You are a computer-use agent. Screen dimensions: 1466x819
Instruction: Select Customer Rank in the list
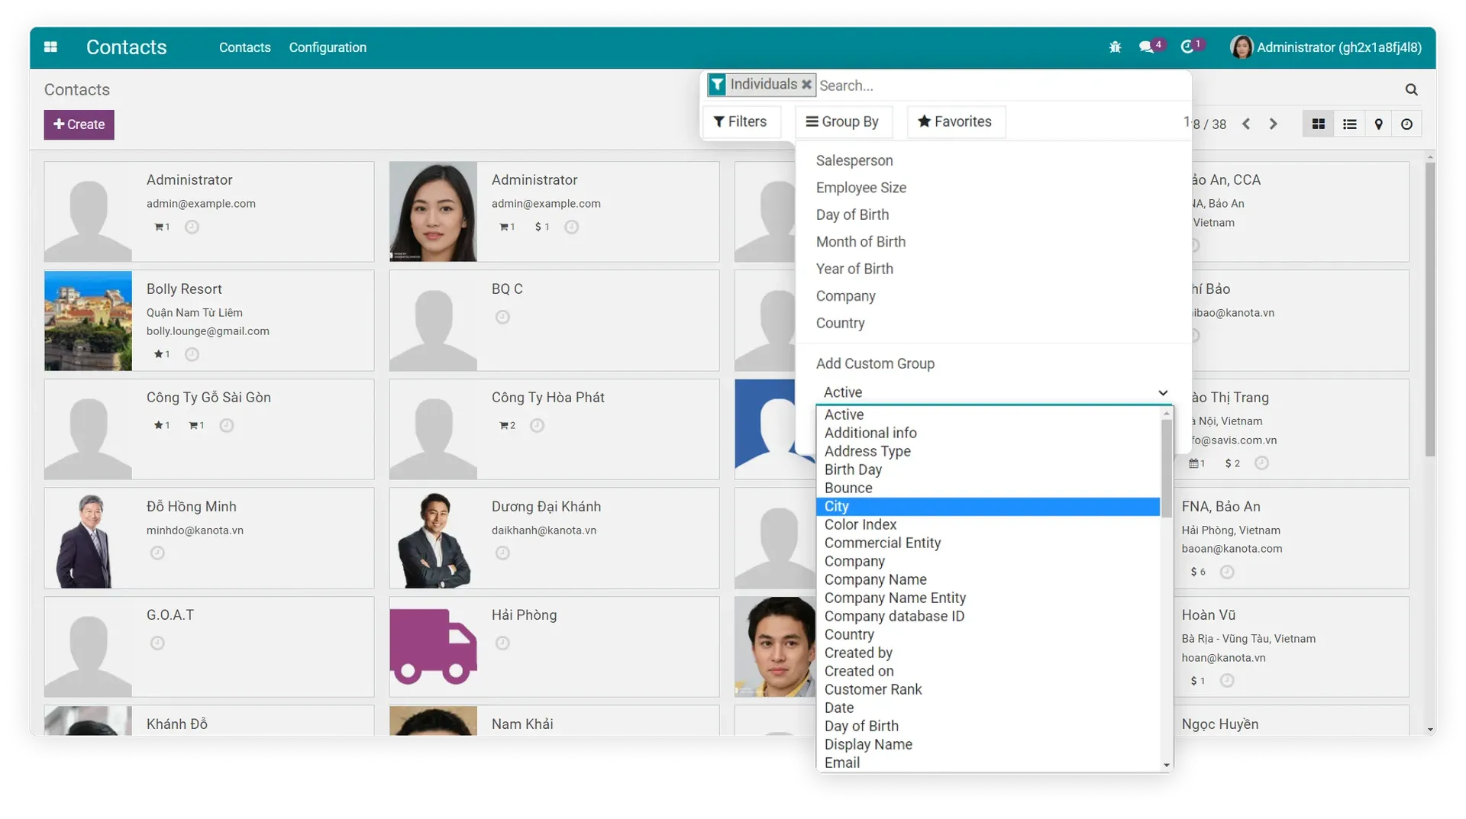988,689
